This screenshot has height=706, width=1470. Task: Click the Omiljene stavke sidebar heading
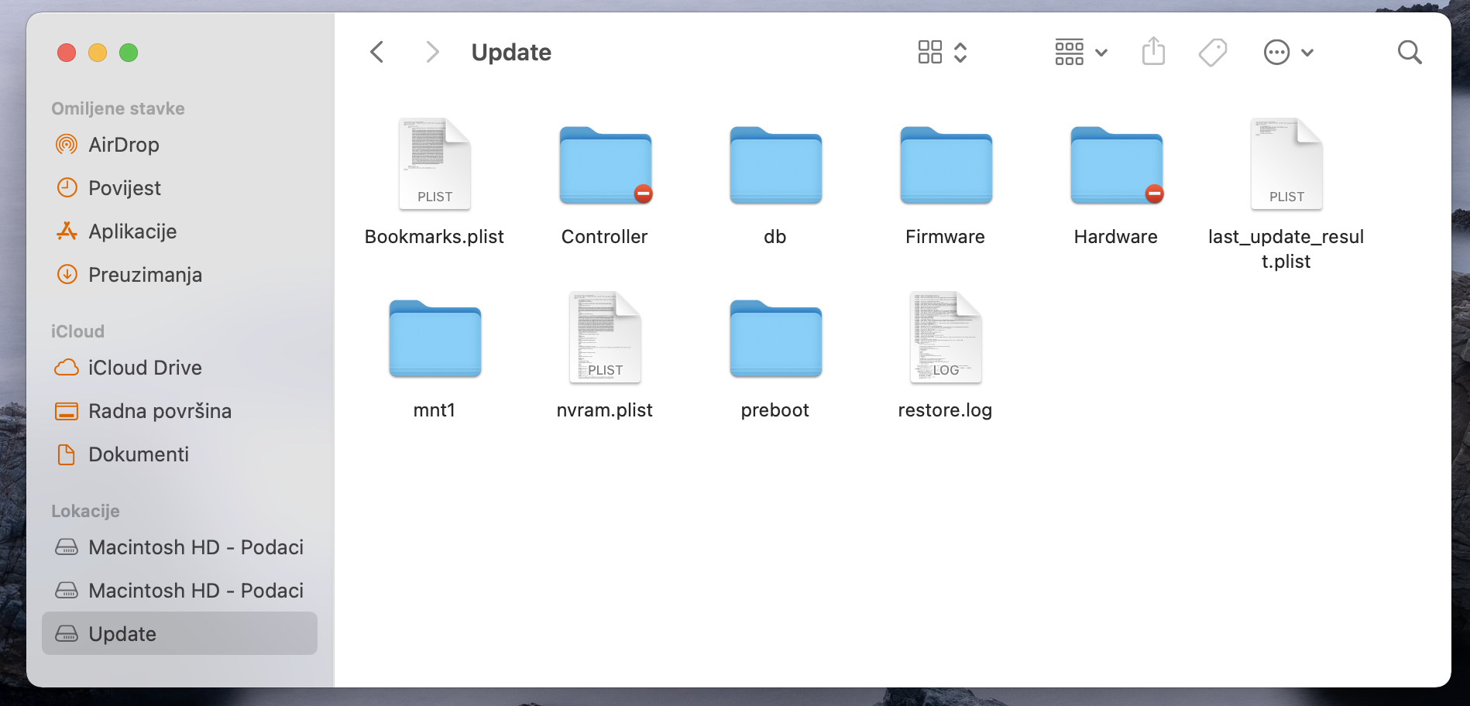[x=118, y=108]
